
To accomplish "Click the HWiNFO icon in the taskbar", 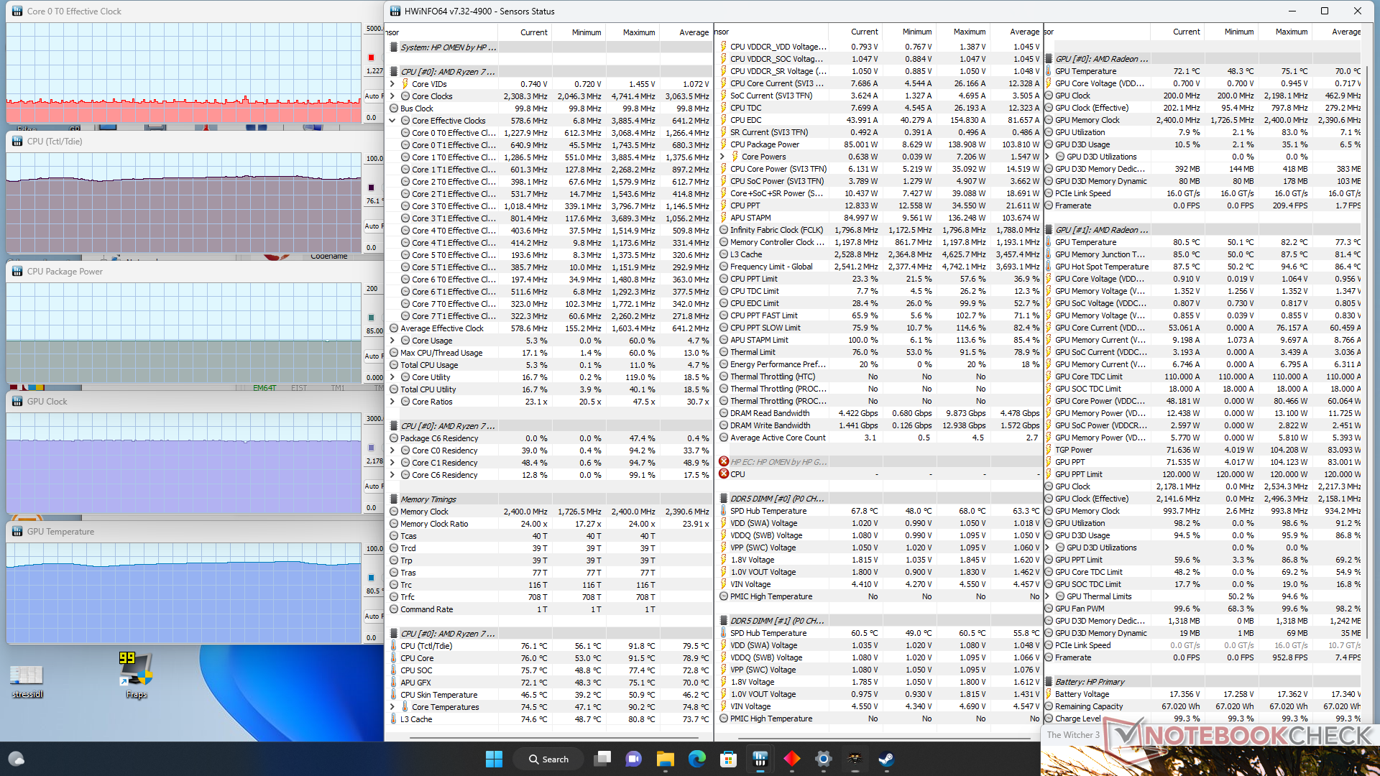I will [x=760, y=759].
